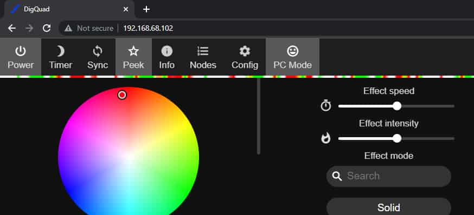
Task: Click the Effect intensity label
Action: click(x=389, y=124)
